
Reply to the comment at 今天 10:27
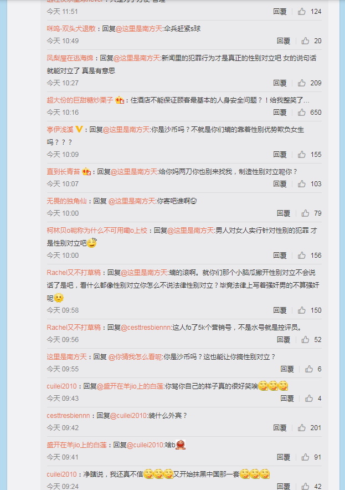[x=280, y=83]
